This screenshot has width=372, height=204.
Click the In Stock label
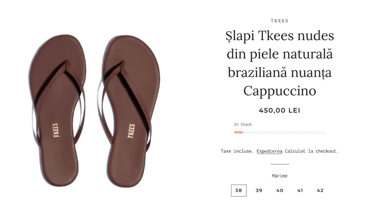click(x=243, y=125)
